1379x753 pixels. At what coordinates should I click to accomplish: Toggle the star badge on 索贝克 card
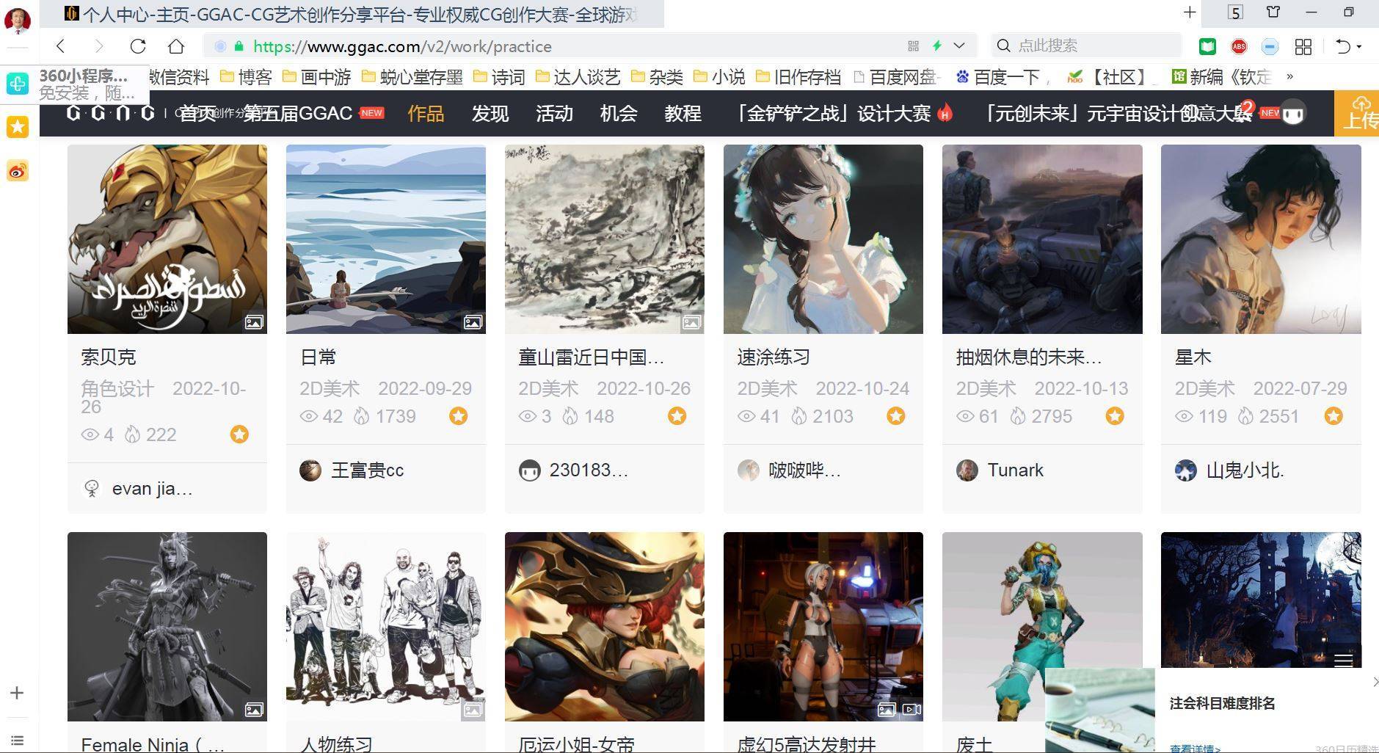(x=239, y=434)
